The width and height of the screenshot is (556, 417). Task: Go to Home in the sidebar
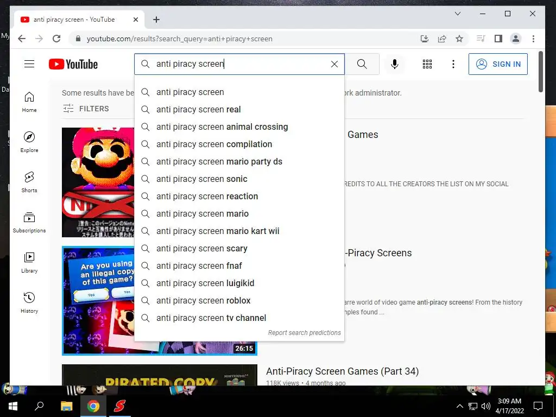point(29,102)
